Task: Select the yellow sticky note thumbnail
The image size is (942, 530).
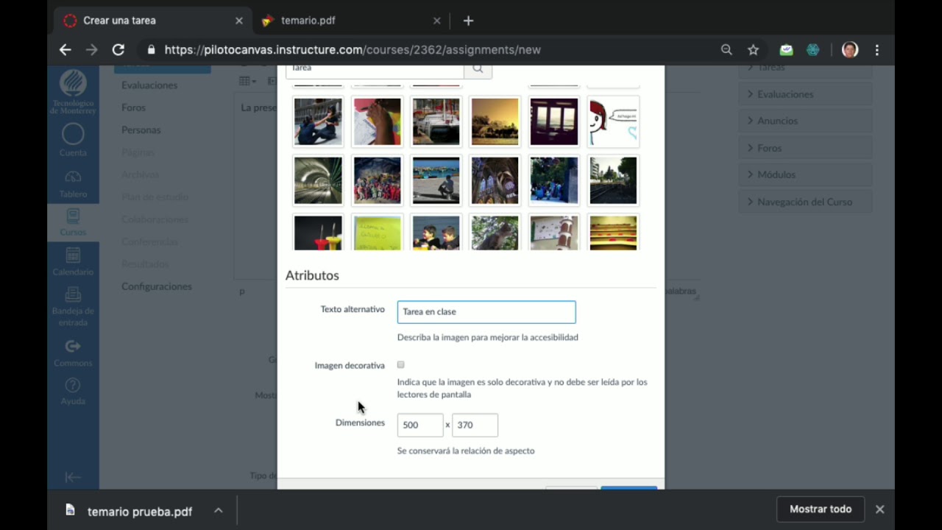Action: pyautogui.click(x=377, y=233)
